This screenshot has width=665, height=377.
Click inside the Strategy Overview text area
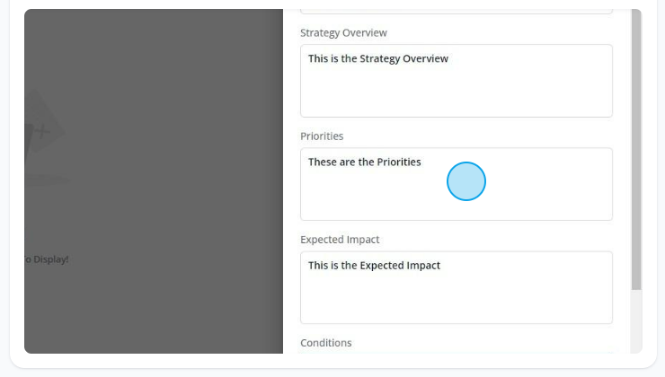(457, 81)
